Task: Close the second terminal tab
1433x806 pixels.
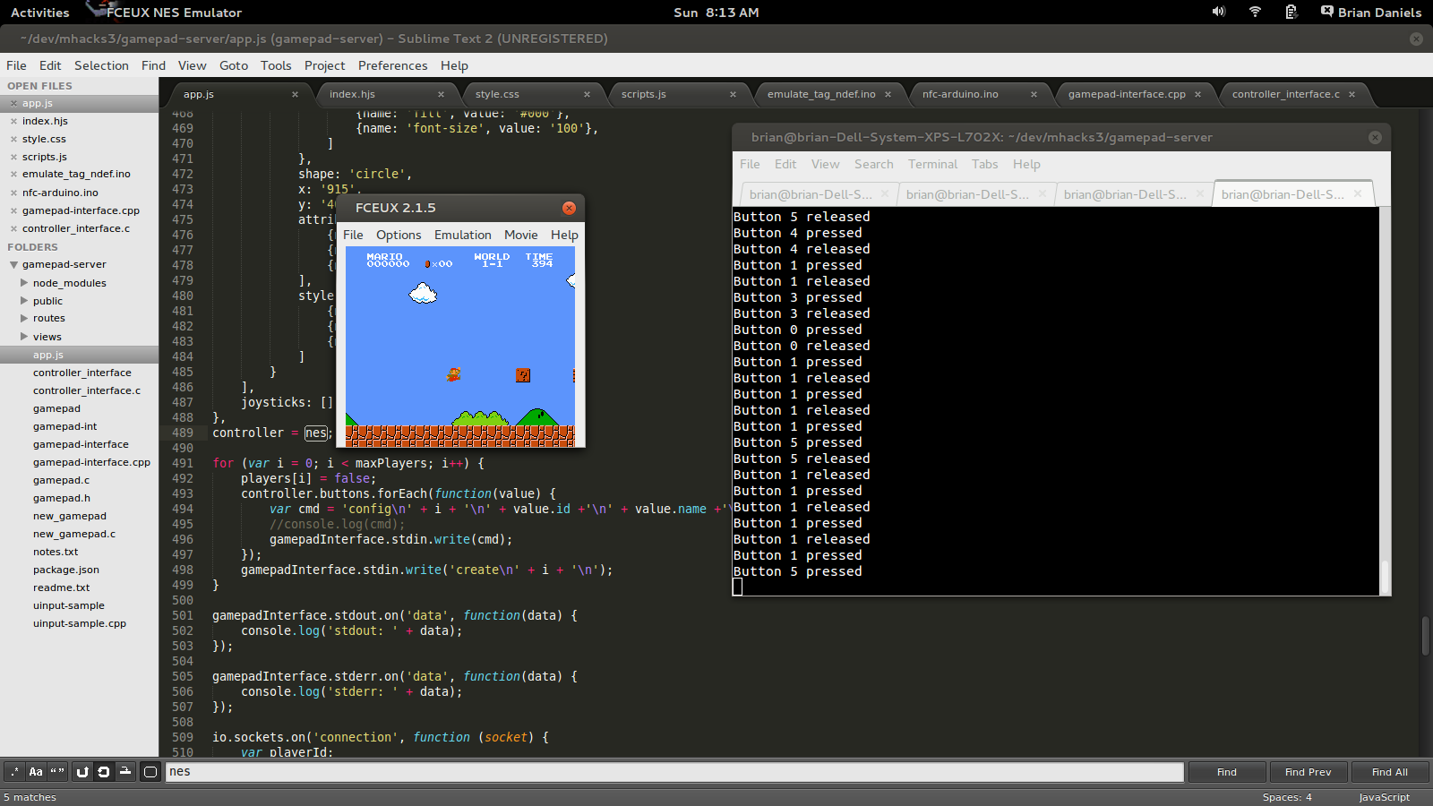Action: [x=1043, y=194]
